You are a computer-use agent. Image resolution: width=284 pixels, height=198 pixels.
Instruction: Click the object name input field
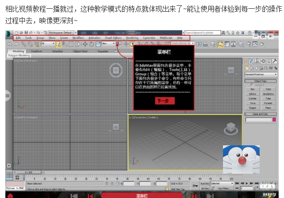[259, 119]
